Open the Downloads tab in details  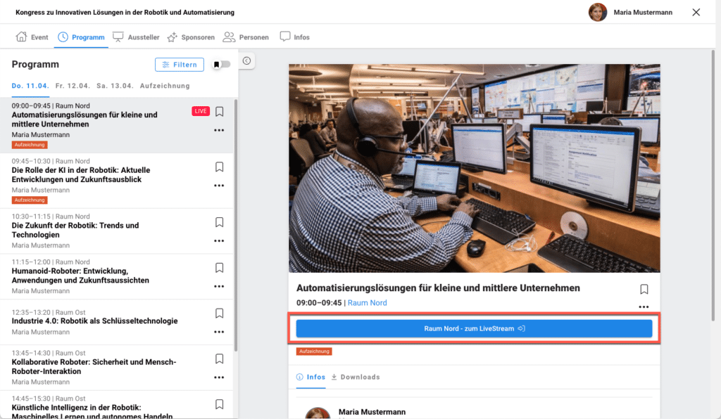[x=356, y=377]
